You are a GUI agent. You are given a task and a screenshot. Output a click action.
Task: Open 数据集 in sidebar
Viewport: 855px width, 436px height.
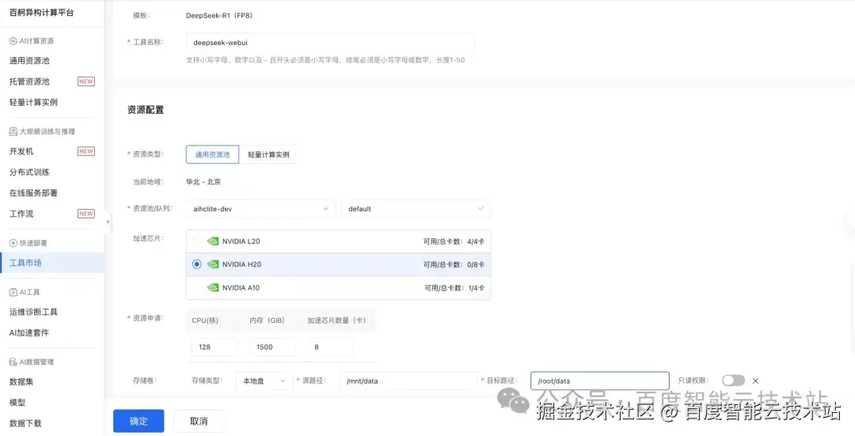21,381
